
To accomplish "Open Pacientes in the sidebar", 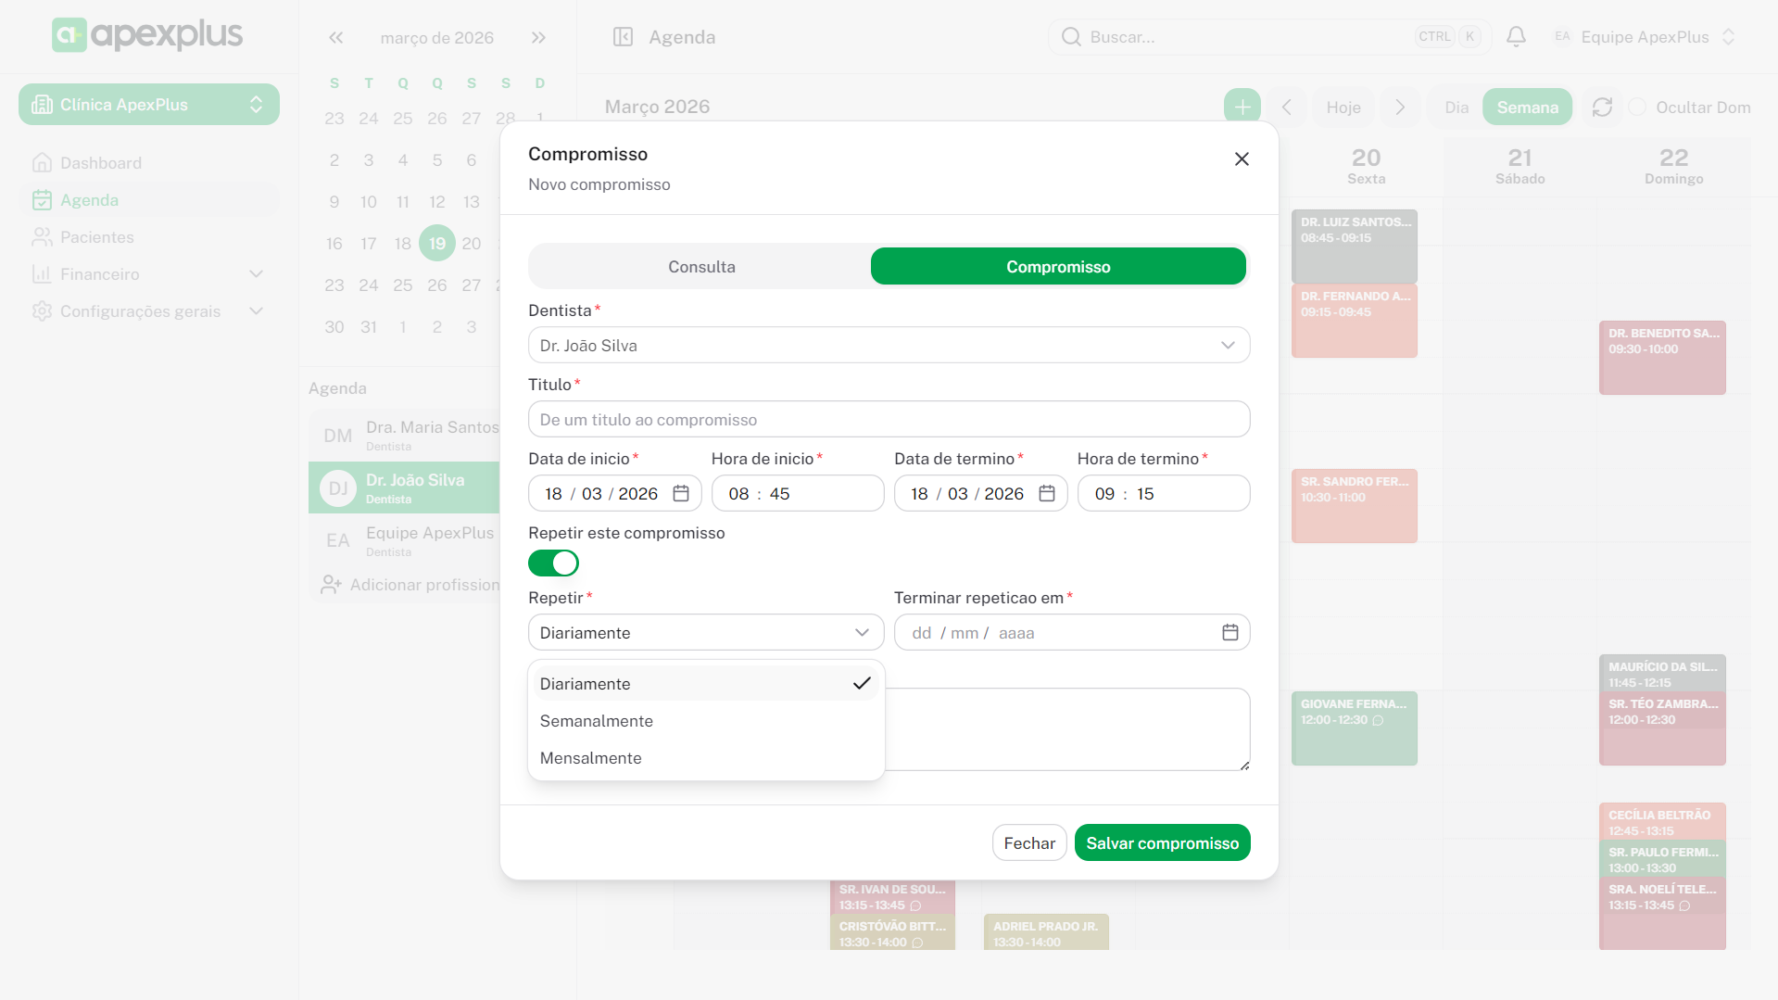I will click(97, 237).
